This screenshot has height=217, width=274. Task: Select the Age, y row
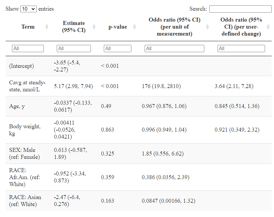click(x=139, y=106)
